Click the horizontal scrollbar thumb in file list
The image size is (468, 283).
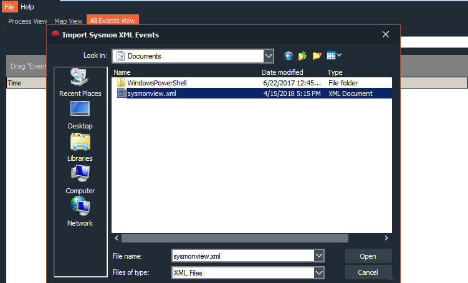point(234,238)
